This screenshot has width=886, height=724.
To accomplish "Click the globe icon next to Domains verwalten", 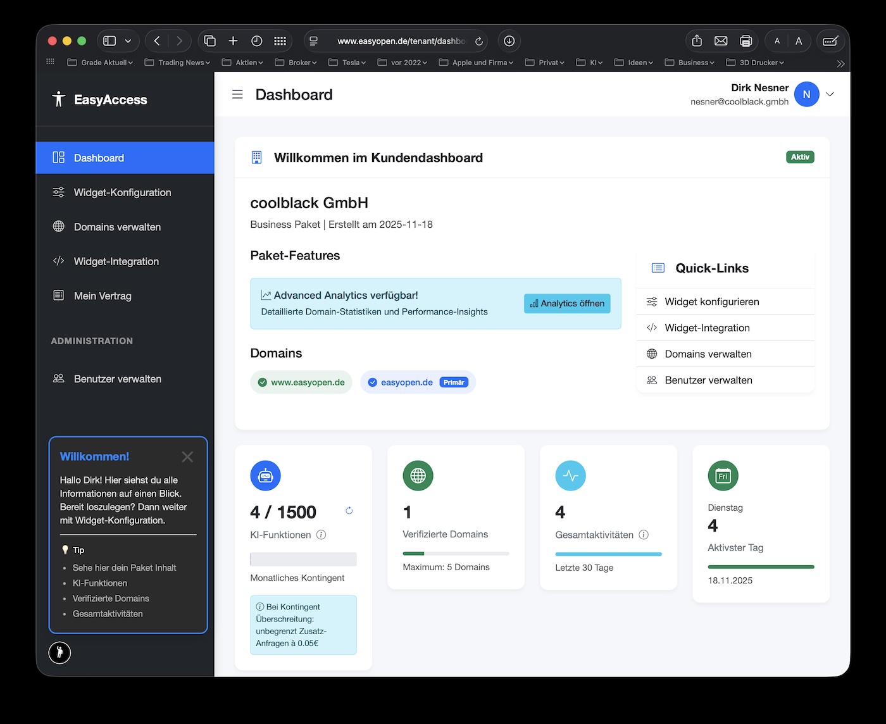I will (58, 227).
